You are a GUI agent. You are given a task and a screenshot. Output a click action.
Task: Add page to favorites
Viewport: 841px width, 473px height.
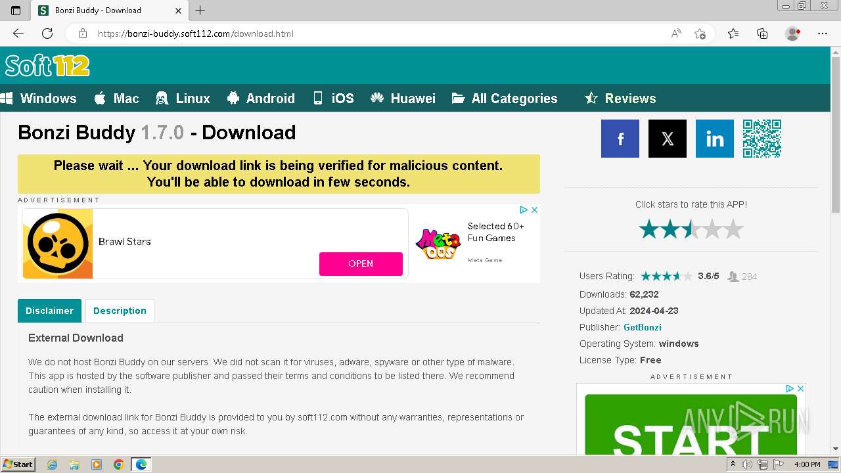tap(700, 34)
